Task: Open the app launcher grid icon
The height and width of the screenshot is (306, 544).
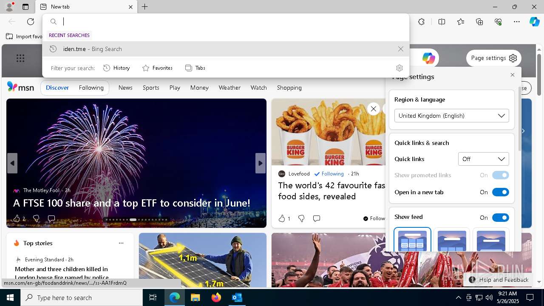Action: pos(20,58)
